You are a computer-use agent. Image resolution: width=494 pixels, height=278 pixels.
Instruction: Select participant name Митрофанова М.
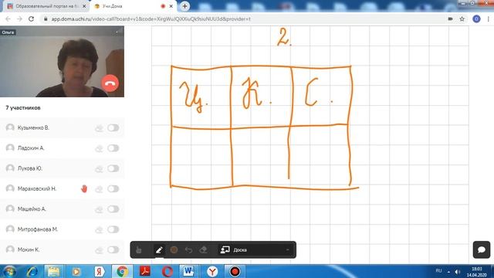[x=38, y=229]
